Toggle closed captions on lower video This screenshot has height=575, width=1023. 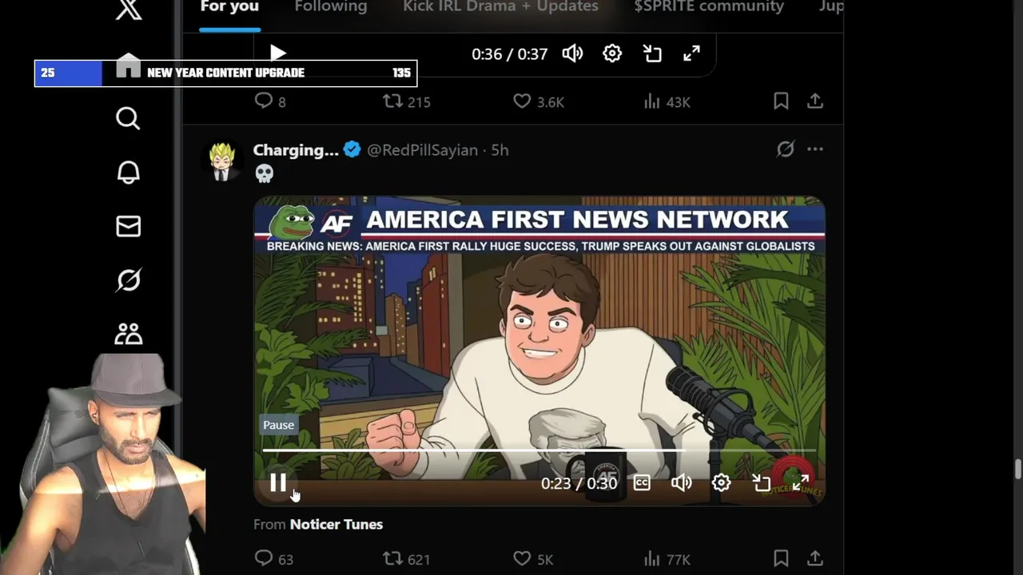[x=641, y=482]
